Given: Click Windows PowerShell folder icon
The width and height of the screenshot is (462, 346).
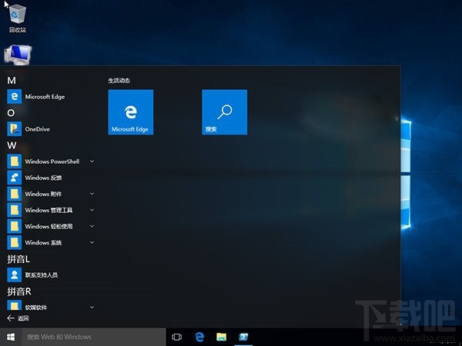Looking at the screenshot, I should click(x=14, y=161).
